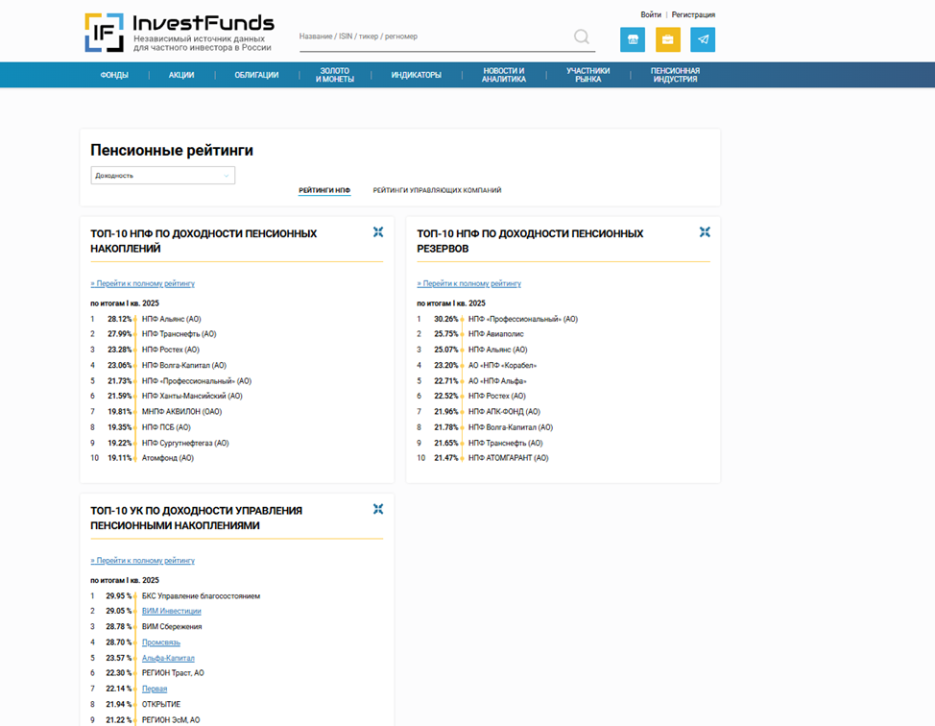
Task: Select РЕГИОН Траст, АО row
Action: (x=173, y=673)
